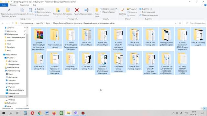Click the Up one level arrow
The image size is (207, 116).
(x=13, y=23)
